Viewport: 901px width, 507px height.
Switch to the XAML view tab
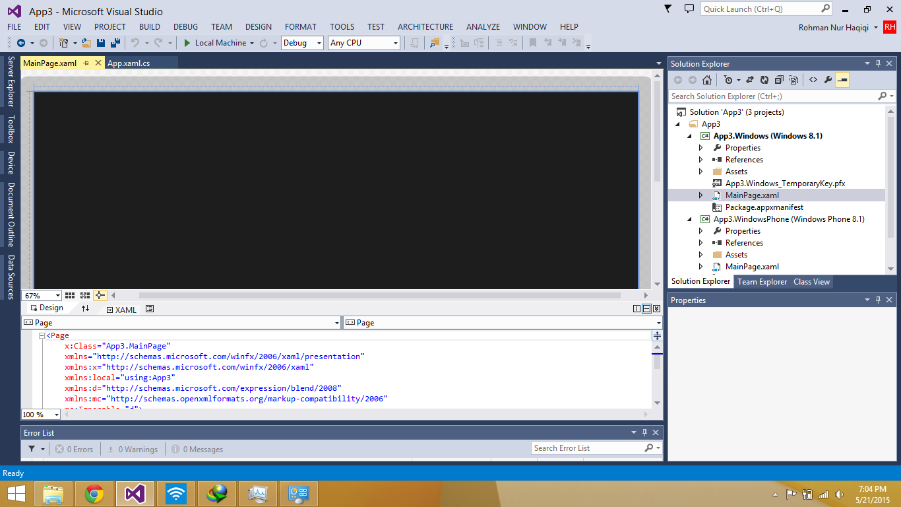[x=121, y=309]
